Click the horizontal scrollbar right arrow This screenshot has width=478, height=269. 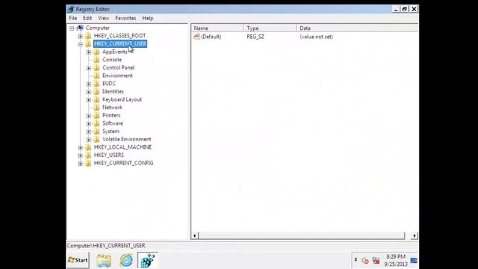(x=414, y=235)
